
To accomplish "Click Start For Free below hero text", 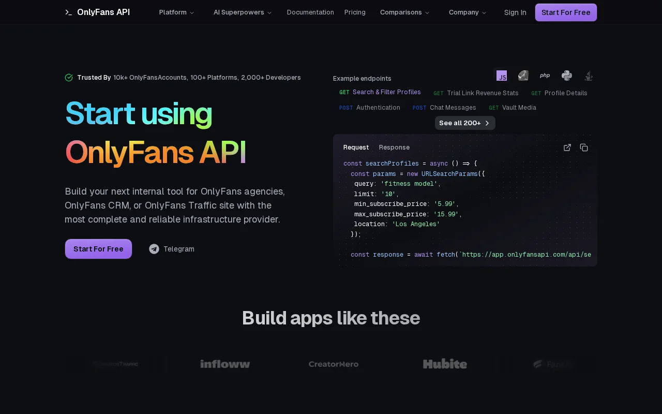I will click(x=98, y=249).
